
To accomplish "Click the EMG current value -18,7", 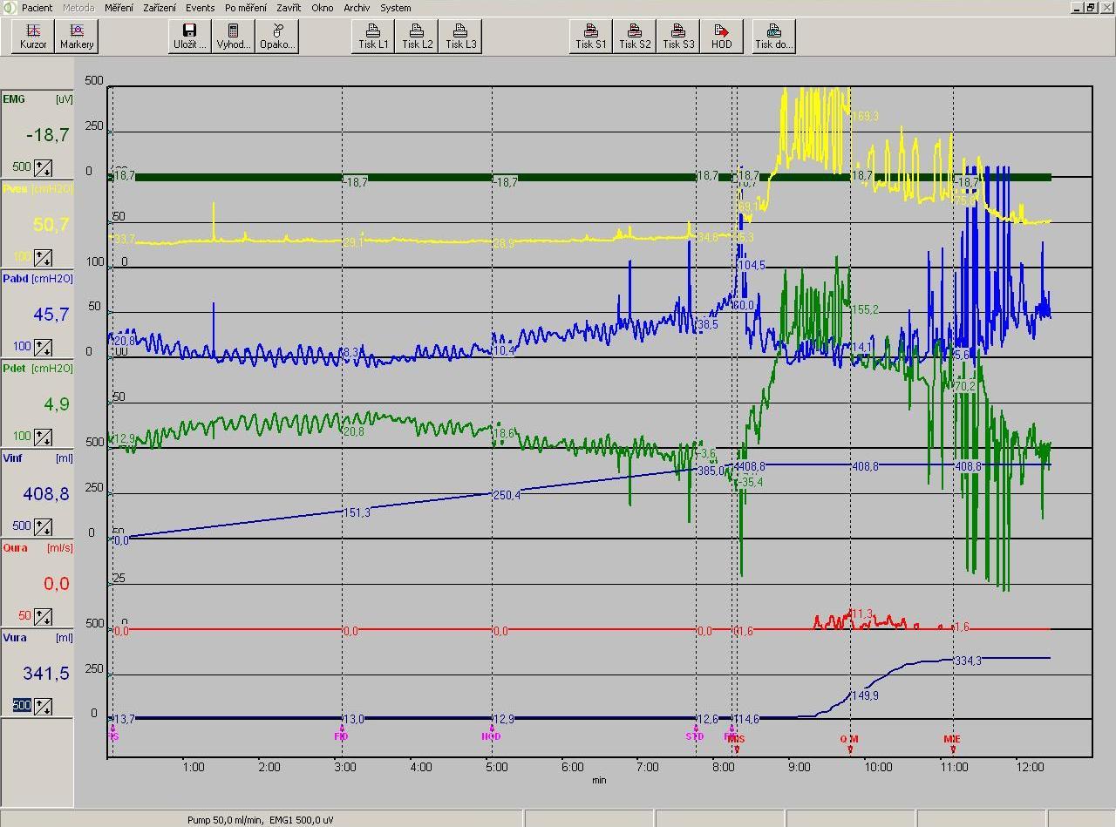I will coord(48,134).
